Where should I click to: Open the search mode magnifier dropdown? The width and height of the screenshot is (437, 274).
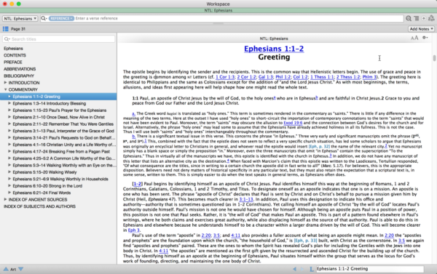pos(44,18)
